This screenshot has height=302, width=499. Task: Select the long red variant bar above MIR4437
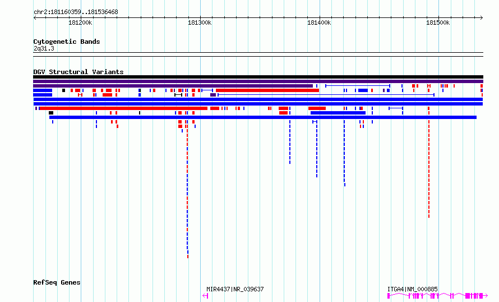coord(267,90)
